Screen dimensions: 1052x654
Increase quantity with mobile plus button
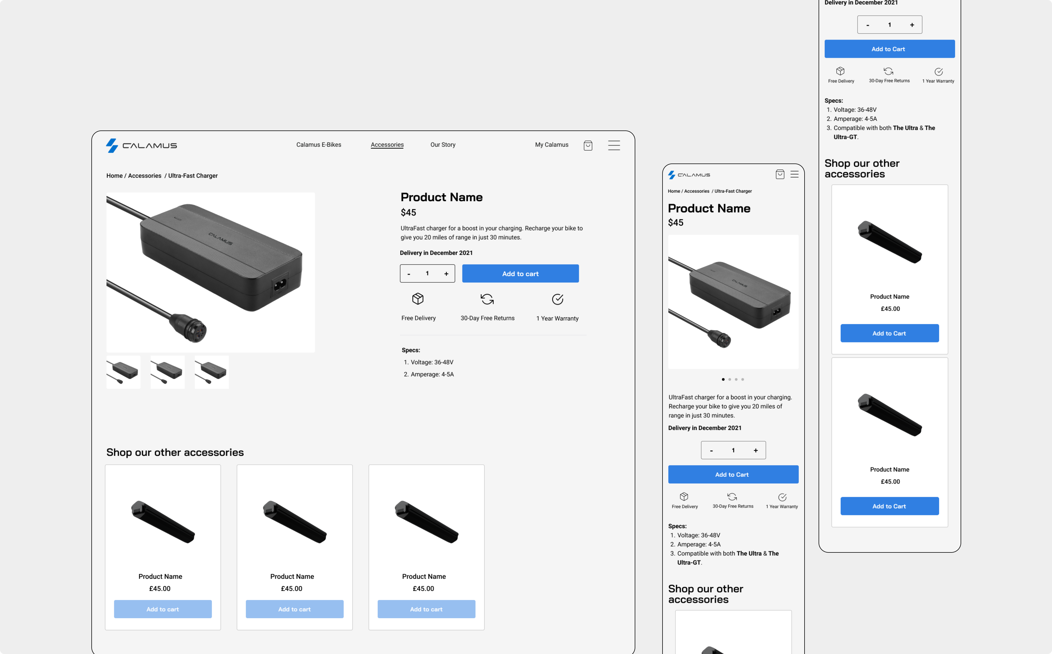tap(756, 450)
